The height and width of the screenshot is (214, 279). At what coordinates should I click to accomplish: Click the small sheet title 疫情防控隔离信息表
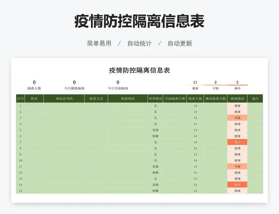click(139, 70)
